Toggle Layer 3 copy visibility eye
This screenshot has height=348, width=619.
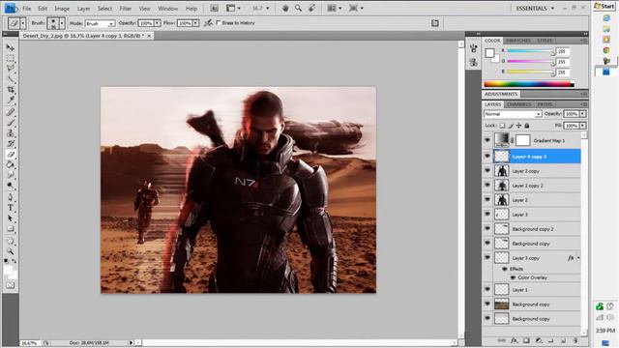[x=487, y=257]
